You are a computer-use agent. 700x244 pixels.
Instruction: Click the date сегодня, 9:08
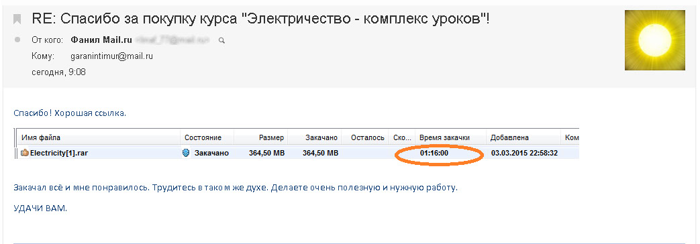tap(59, 72)
